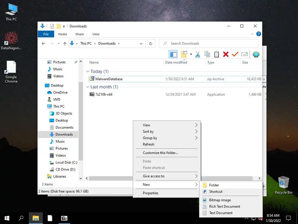Open the View submenu in context menu

tap(167, 125)
